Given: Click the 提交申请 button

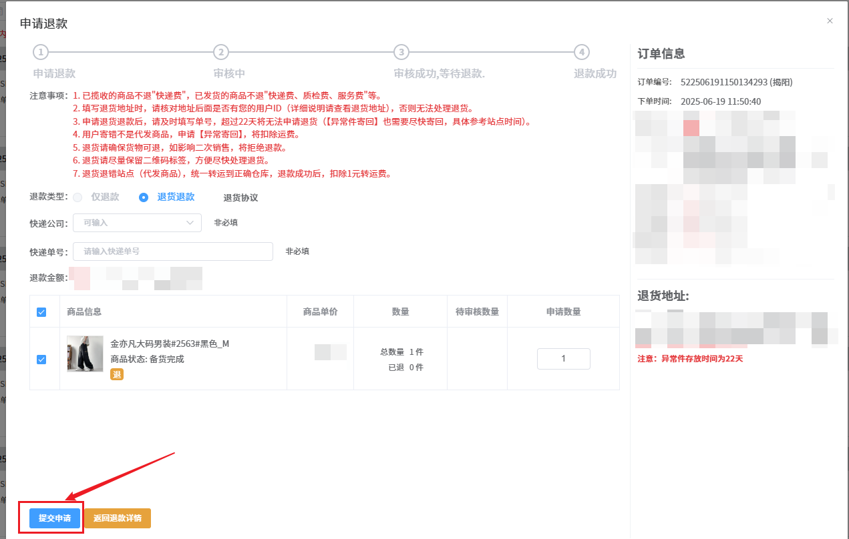Looking at the screenshot, I should (55, 518).
